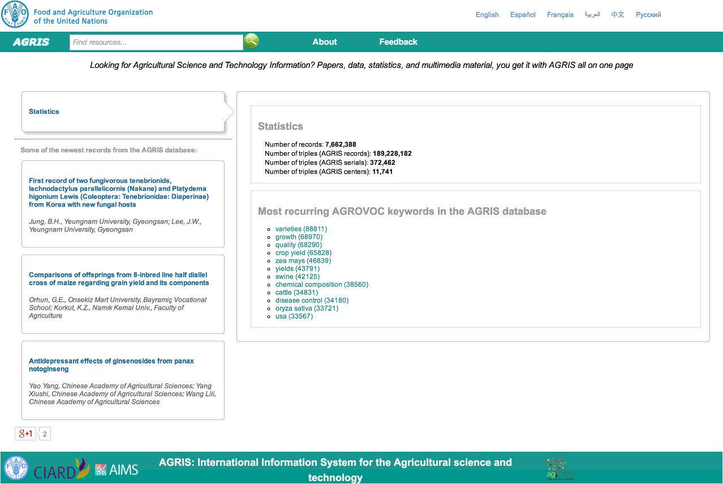Viewport: 723px width, 484px height.
Task: Click the varieties (88811) keyword
Action: tap(301, 229)
